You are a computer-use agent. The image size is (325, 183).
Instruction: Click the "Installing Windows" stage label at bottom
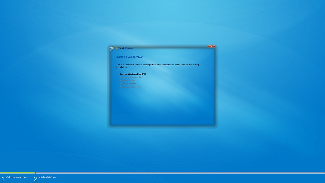pos(47,177)
